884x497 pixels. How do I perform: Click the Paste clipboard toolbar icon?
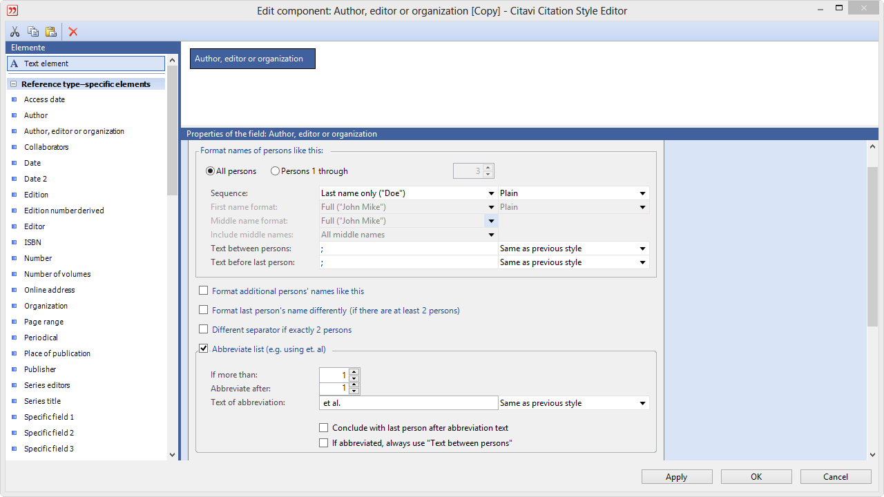tap(50, 32)
